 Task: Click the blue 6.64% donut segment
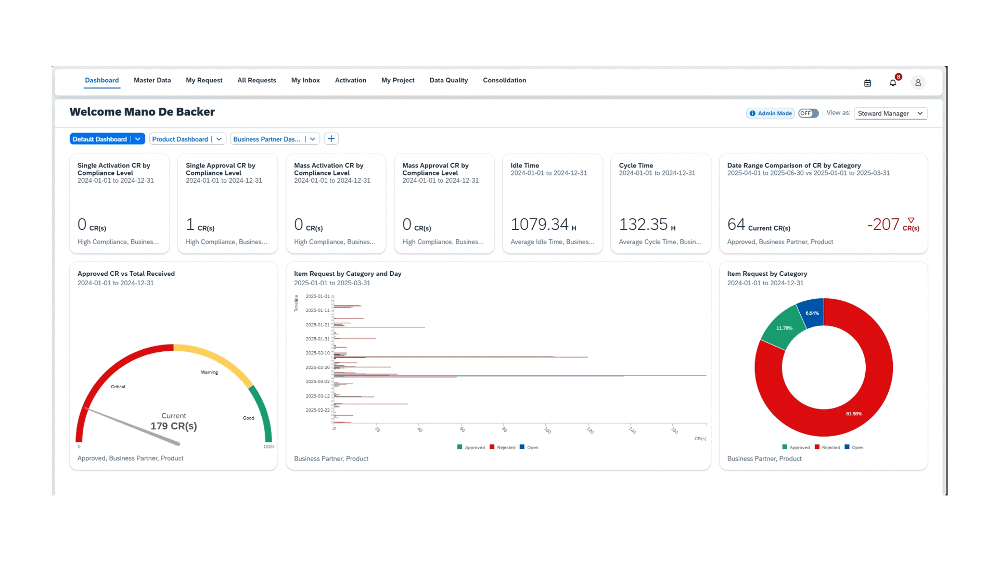812,312
